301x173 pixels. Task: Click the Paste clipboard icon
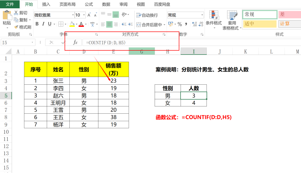point(7,15)
